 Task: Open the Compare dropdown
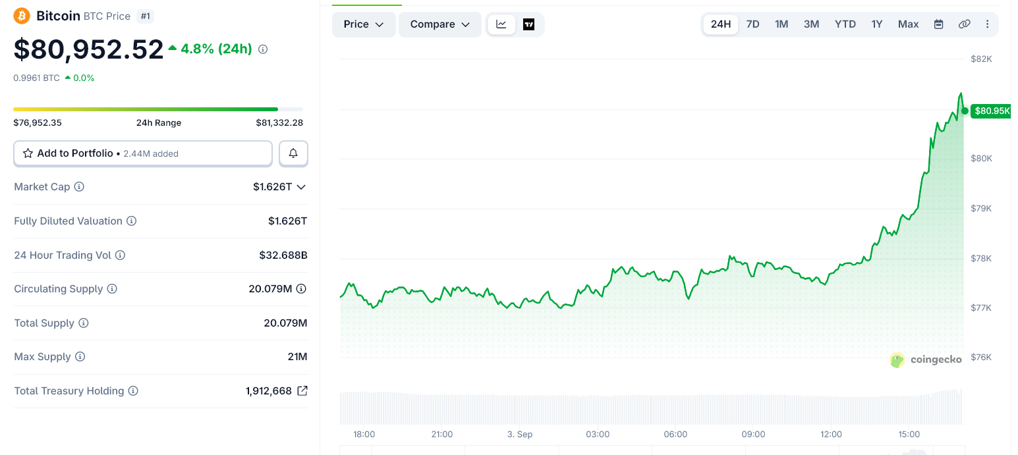click(440, 24)
